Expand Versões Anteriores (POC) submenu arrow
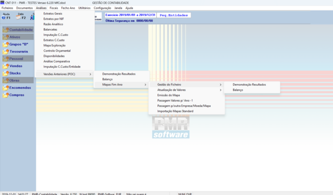The image size is (333, 195). click(90, 74)
